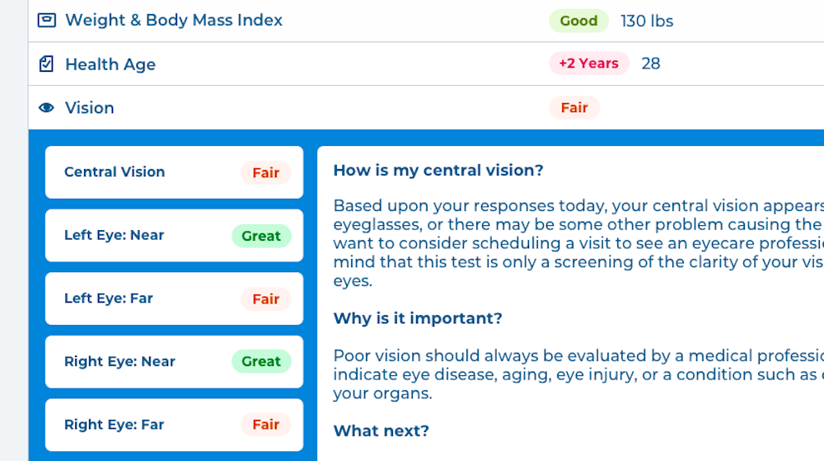Click the Great badge for Left Eye: Near
The image size is (824, 461).
[x=261, y=236]
